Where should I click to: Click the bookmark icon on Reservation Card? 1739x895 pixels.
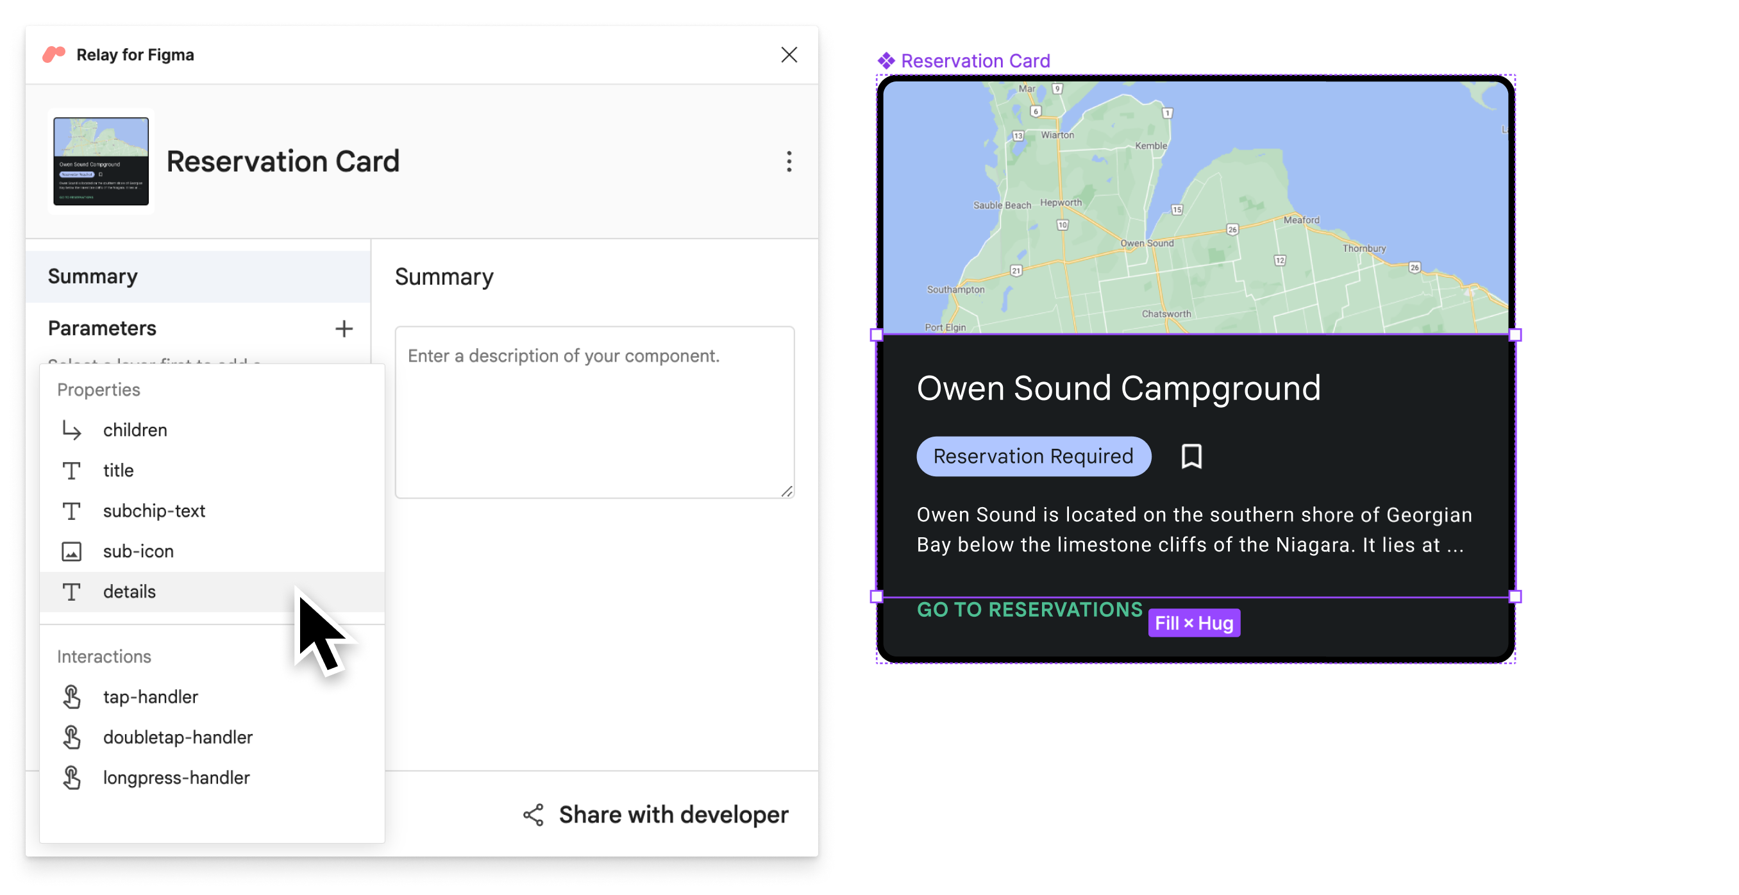point(1191,455)
